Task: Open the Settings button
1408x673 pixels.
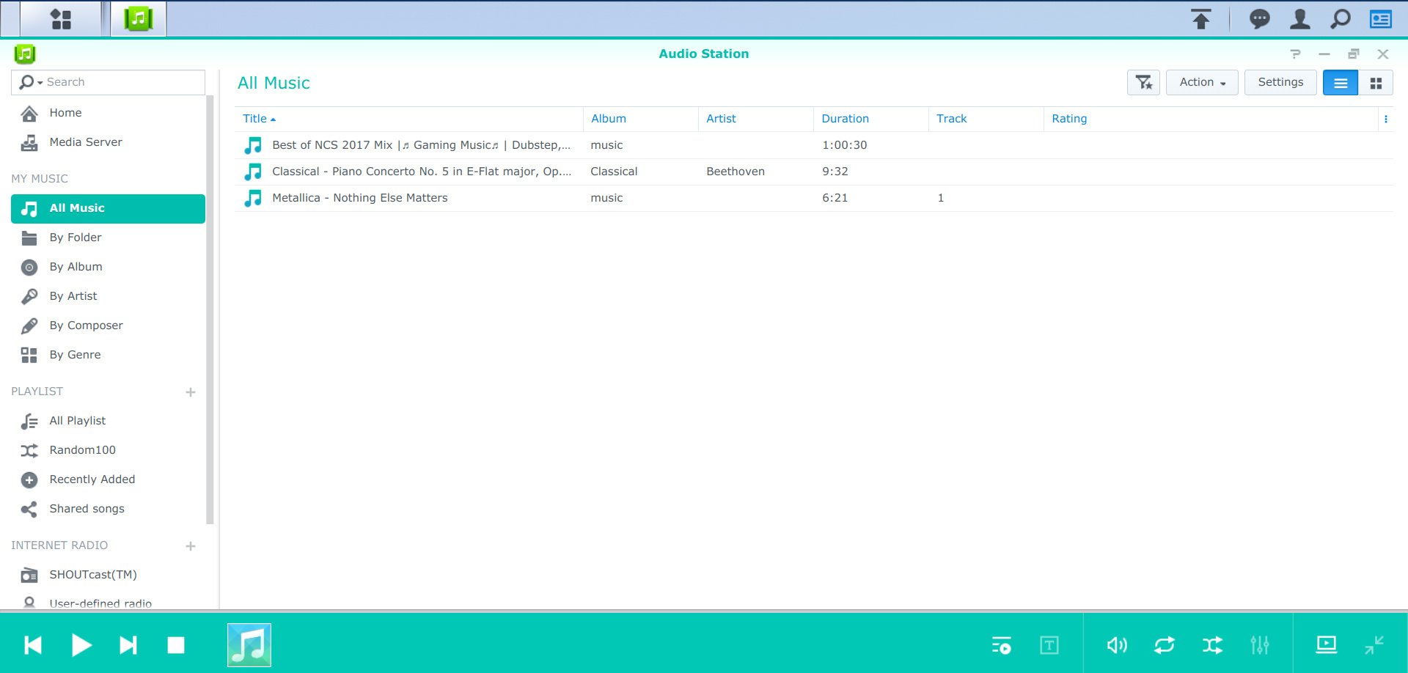Action: tap(1280, 82)
